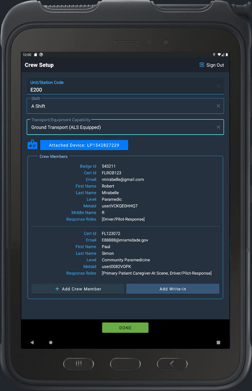This screenshot has width=252, height=391.
Task: Select first name Paul
Action: pyautogui.click(x=106, y=247)
